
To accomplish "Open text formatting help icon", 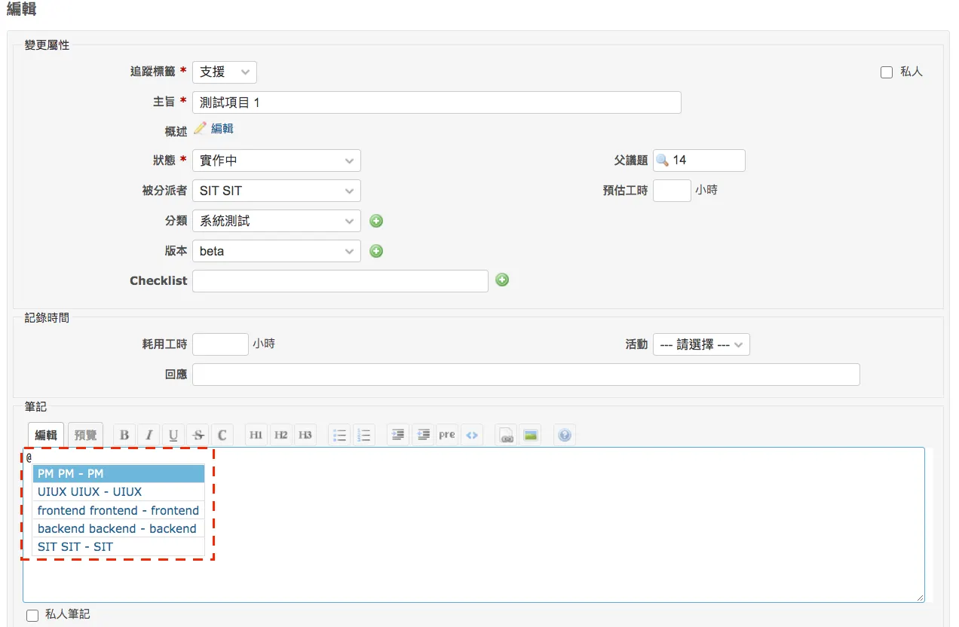I will point(565,435).
